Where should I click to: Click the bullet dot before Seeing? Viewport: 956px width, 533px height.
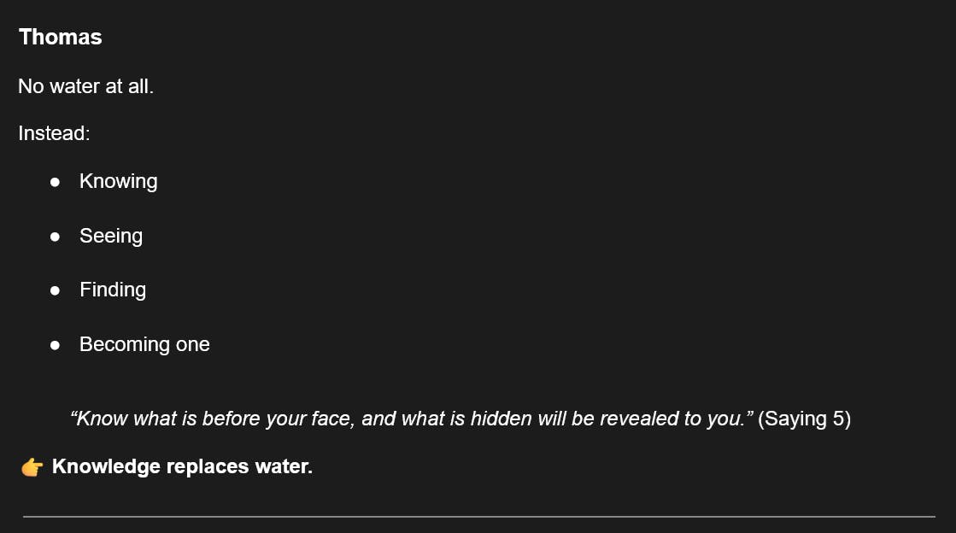56,237
